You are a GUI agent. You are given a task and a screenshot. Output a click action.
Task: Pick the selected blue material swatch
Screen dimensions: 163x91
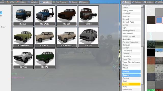click(x=159, y=20)
